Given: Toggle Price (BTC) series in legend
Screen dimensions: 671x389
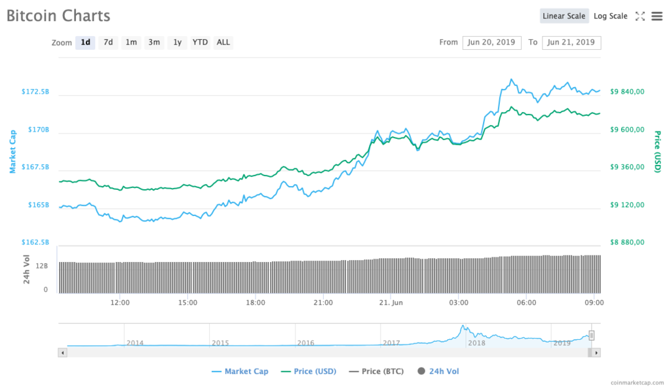Looking at the screenshot, I should coord(377,371).
